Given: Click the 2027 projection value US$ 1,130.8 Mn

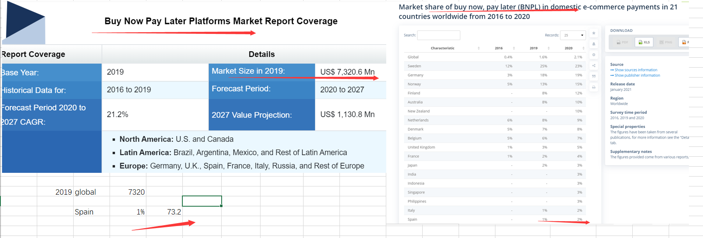Looking at the screenshot, I should tap(347, 115).
